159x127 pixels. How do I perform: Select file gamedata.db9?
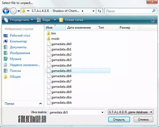tap(59, 92)
